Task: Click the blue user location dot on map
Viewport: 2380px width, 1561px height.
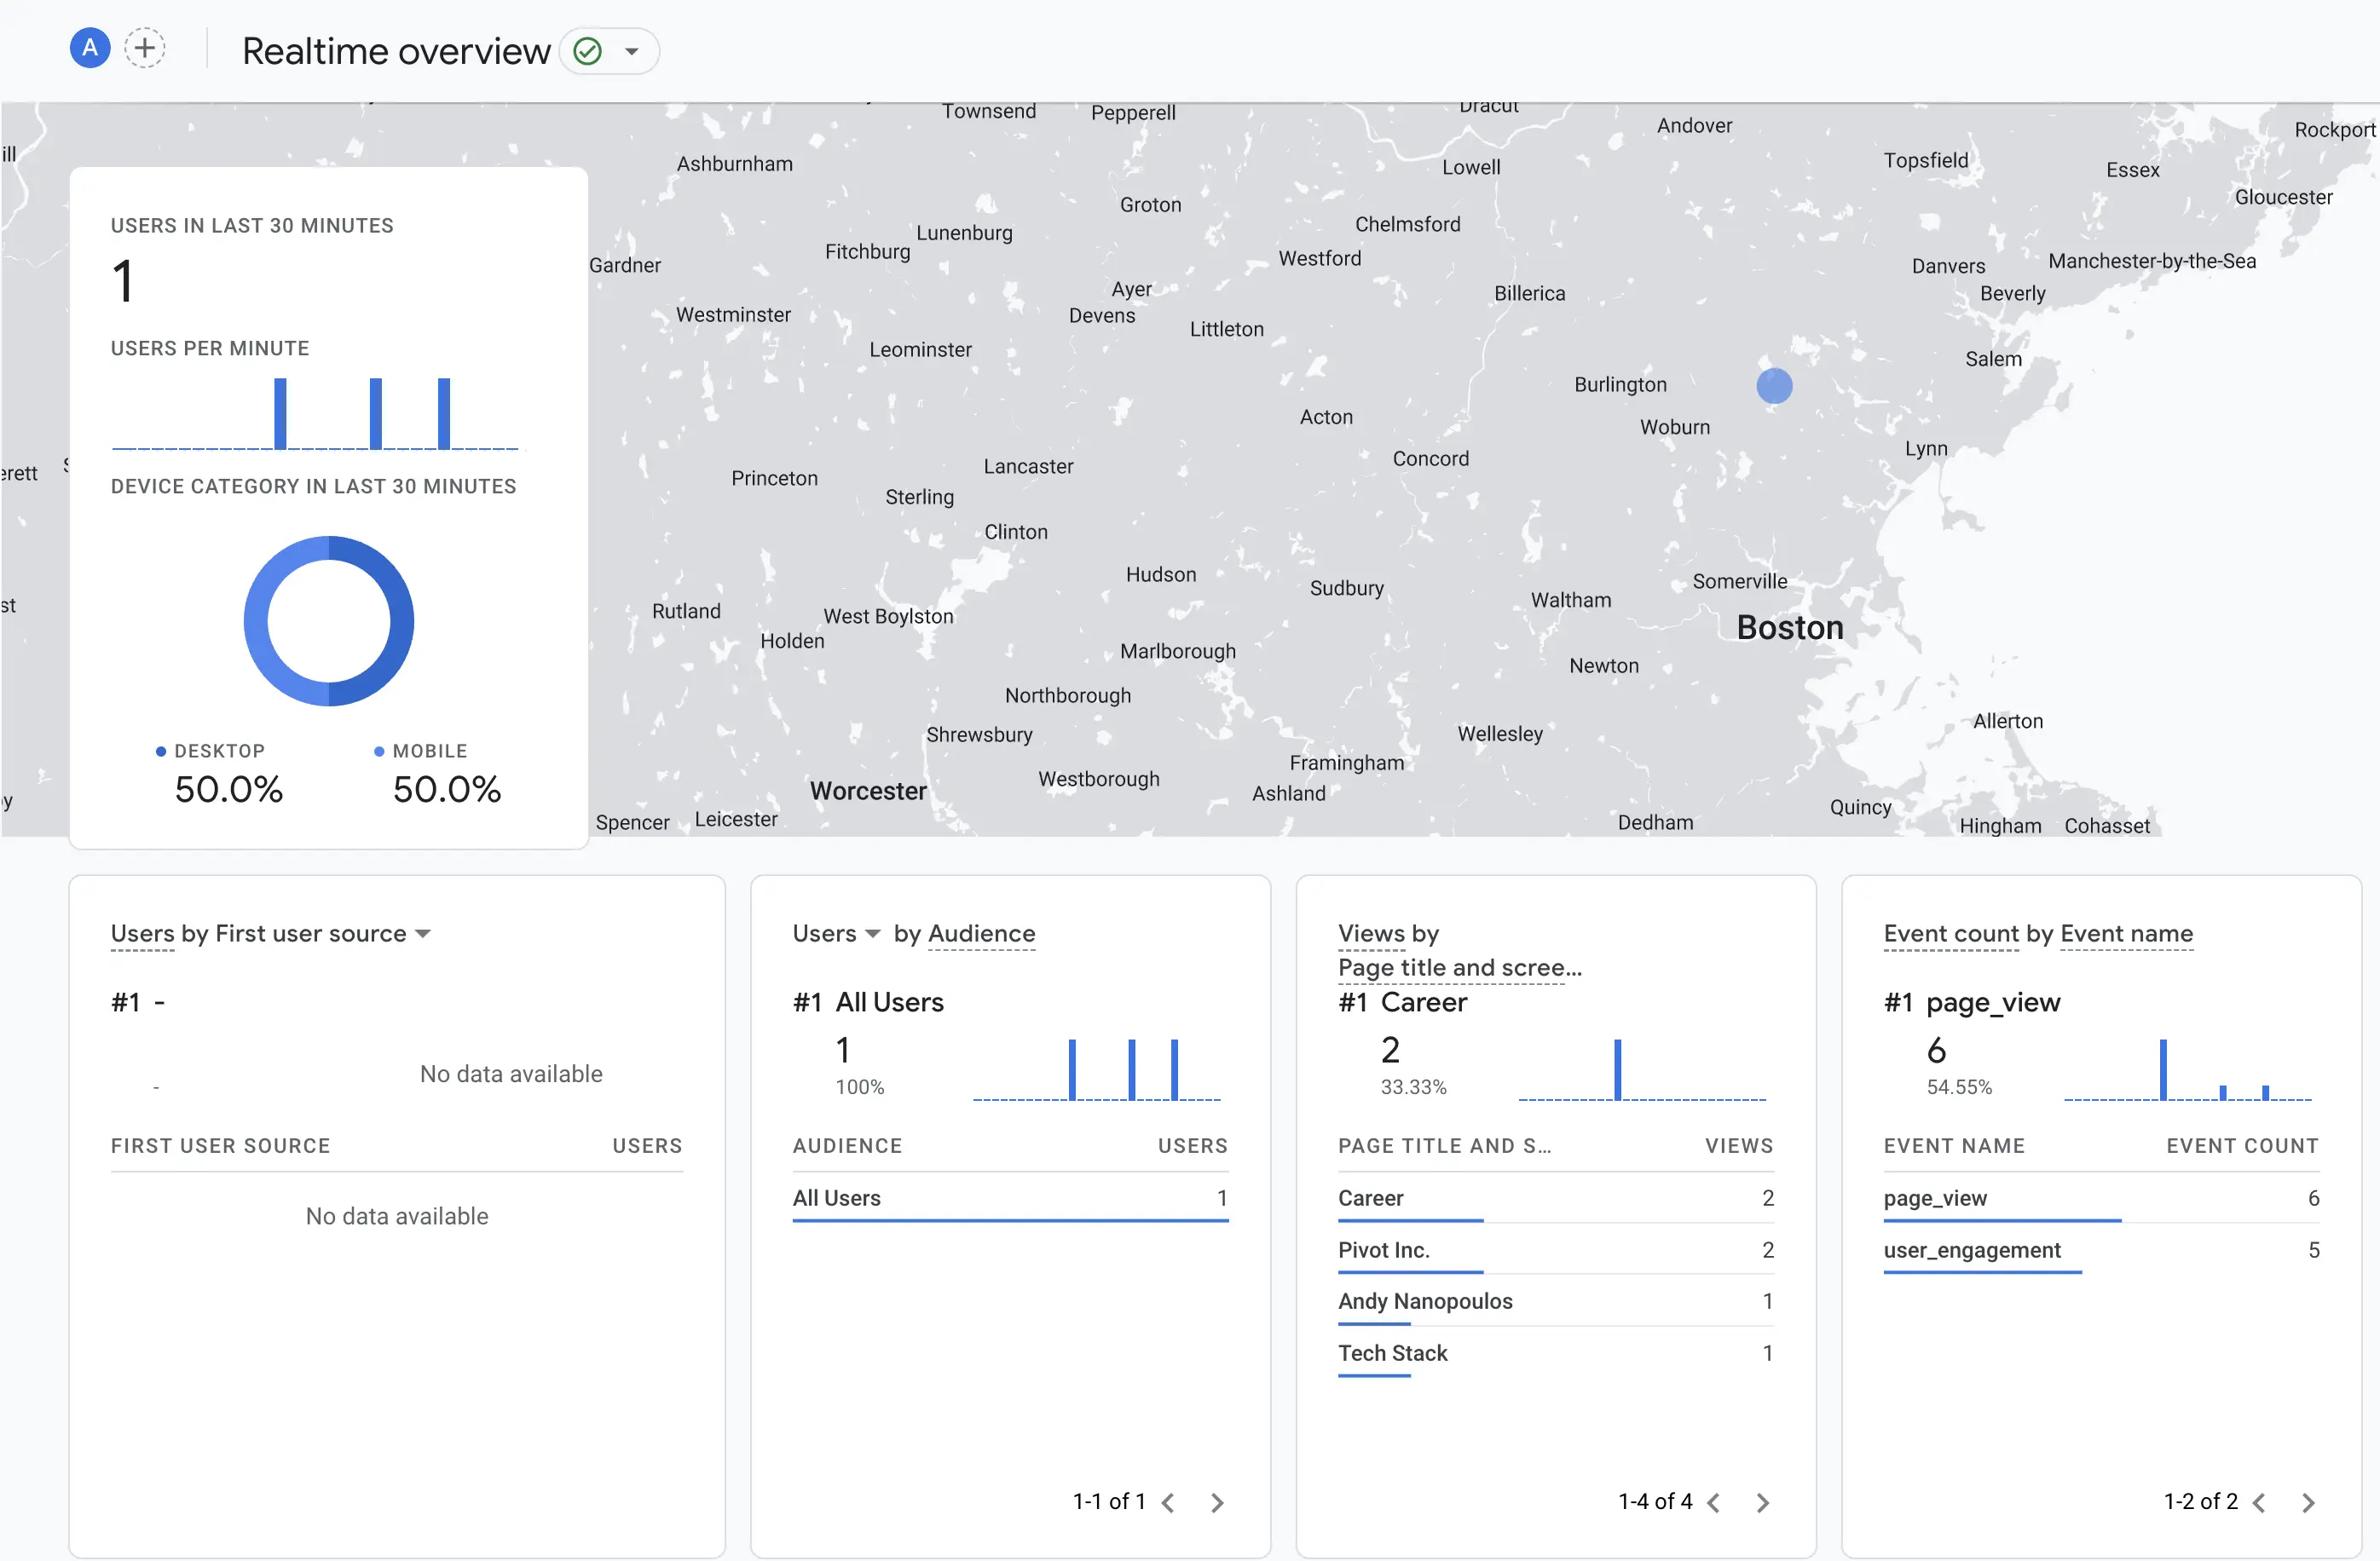Action: [x=1775, y=386]
